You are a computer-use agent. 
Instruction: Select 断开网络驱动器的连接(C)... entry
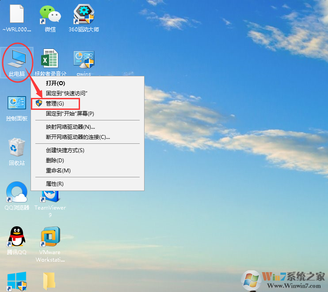[x=88, y=137]
